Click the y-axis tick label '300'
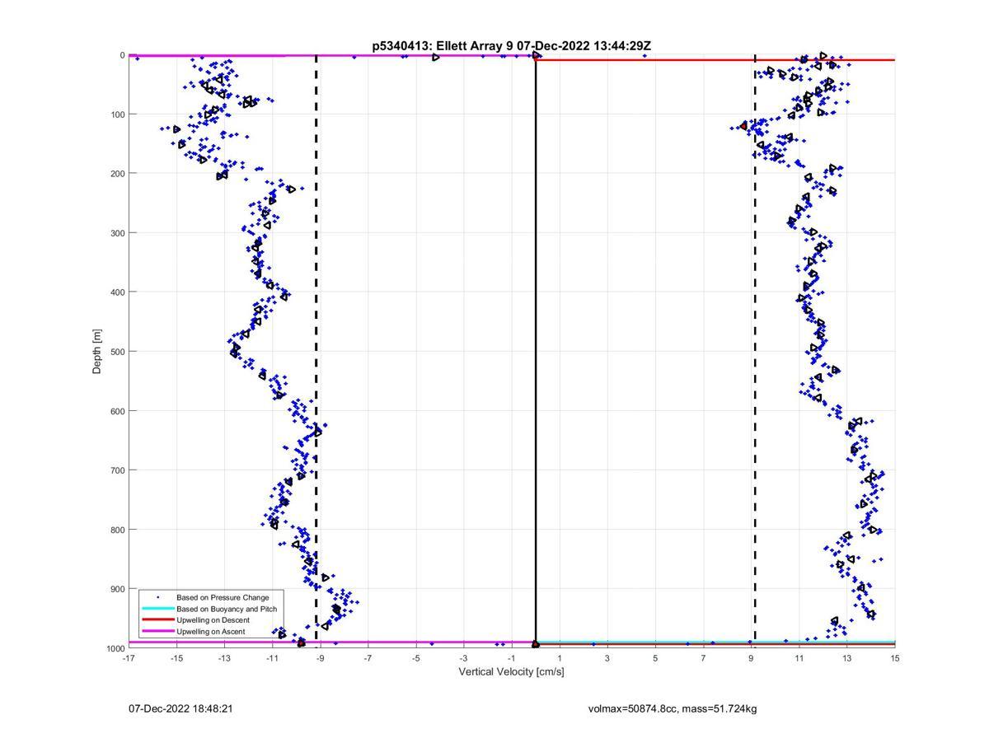This screenshot has width=989, height=729. (116, 233)
